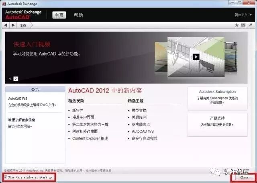Image resolution: width=257 pixels, height=183 pixels.
Task: Click the AutoCAD icon in title bar
Action: (4, 4)
